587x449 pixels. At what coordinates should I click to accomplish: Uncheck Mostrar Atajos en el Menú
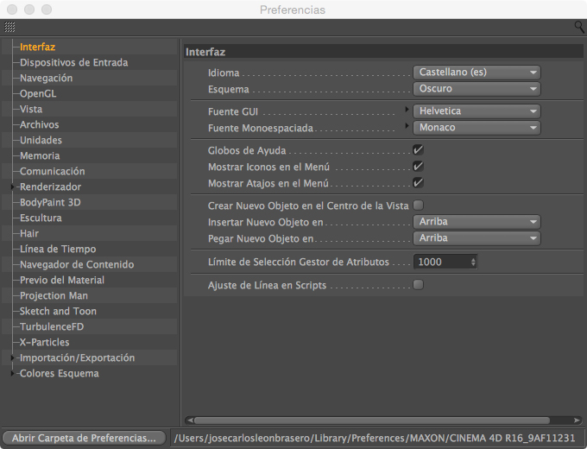click(418, 182)
